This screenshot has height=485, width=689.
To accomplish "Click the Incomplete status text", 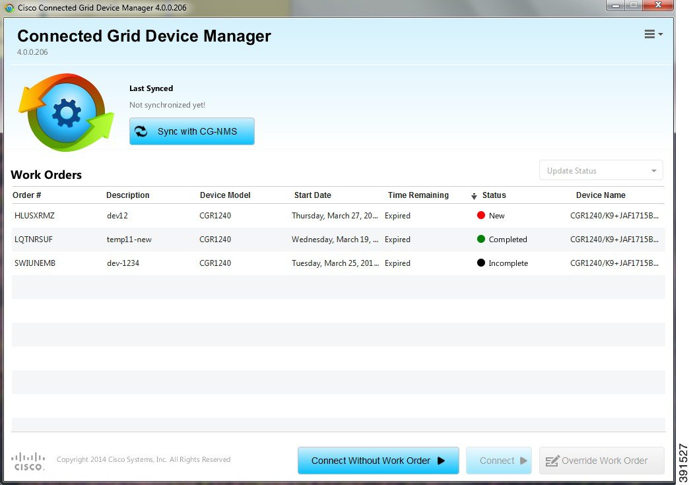I will click(x=508, y=263).
